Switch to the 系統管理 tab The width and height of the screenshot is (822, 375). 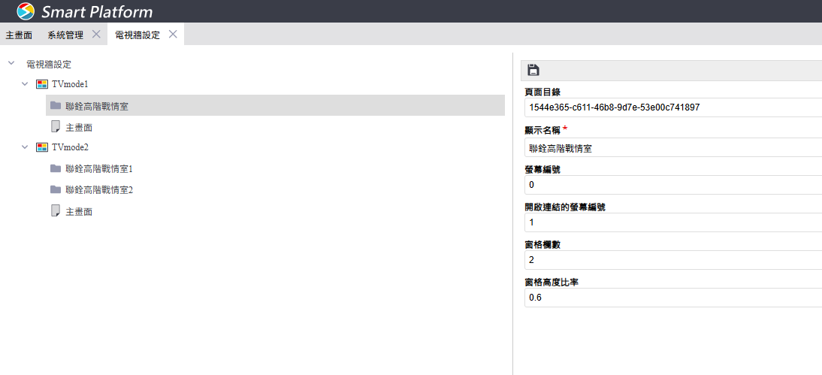coord(65,35)
